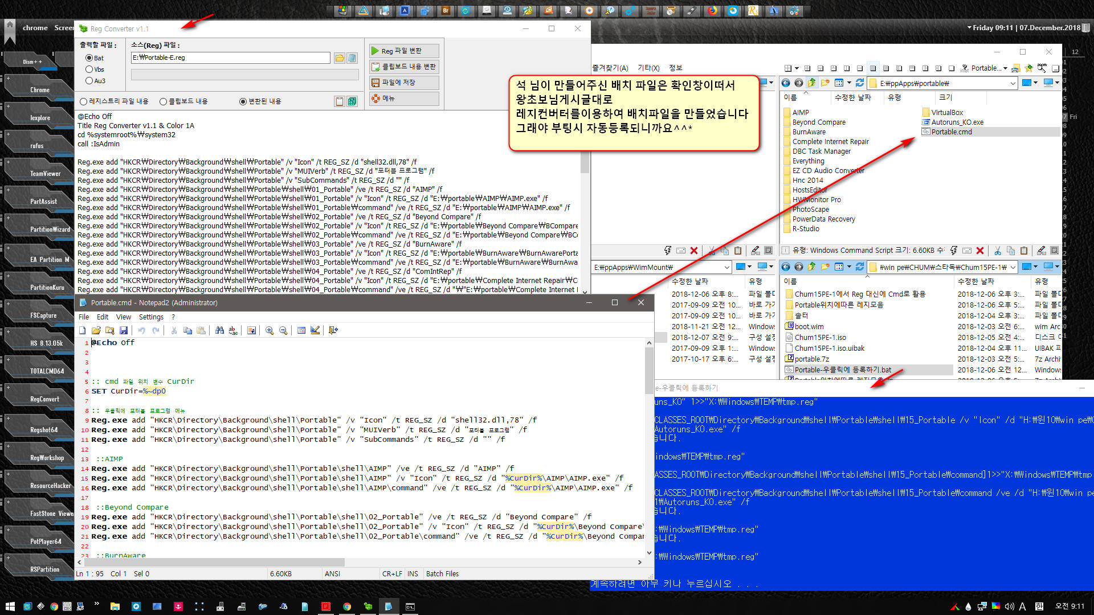Click green grid icon in Reg Converter
The height and width of the screenshot is (615, 1094).
click(352, 101)
